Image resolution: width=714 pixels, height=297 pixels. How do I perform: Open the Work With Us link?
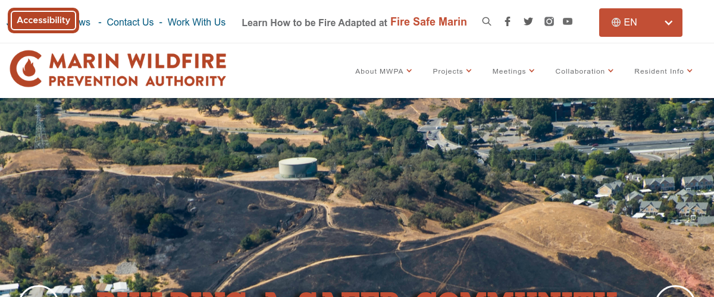(x=196, y=22)
